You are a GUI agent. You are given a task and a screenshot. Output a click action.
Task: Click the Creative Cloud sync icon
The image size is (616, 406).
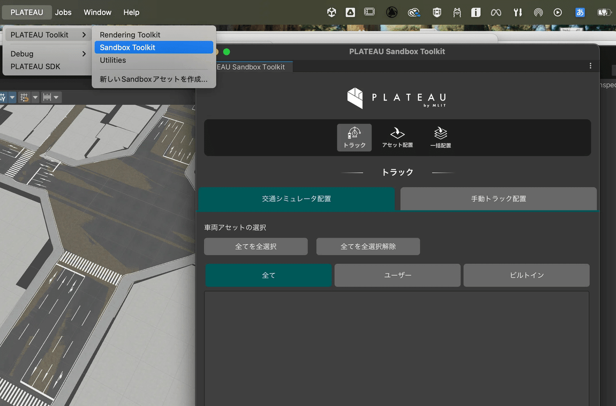pos(414,12)
